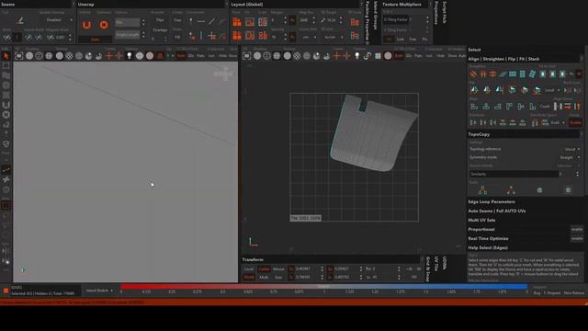
Task: Click the Free button in Texture Multipliers
Action: (x=413, y=39)
